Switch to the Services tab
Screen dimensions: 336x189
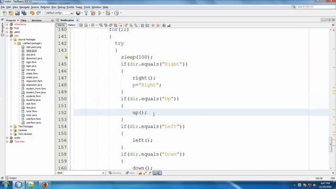pyautogui.click(x=36, y=20)
